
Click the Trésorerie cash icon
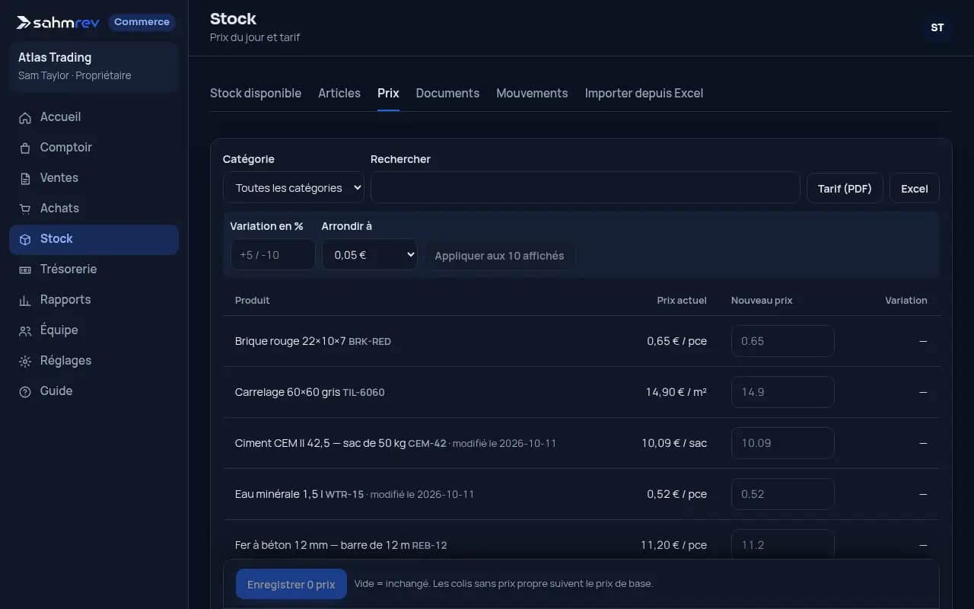[x=25, y=269]
